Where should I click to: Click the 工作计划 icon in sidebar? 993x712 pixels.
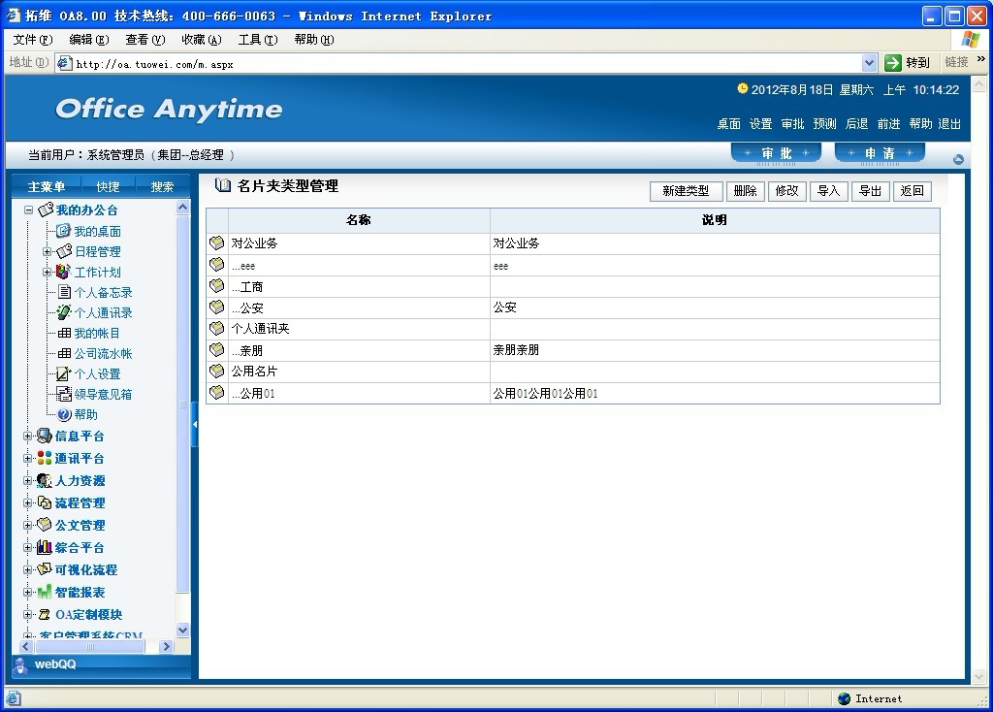(63, 272)
